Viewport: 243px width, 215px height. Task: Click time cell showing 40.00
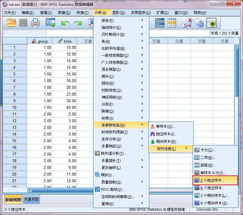point(65,107)
